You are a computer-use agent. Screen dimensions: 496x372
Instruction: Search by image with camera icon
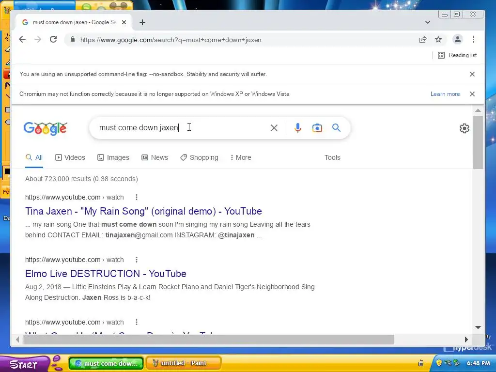tap(317, 128)
